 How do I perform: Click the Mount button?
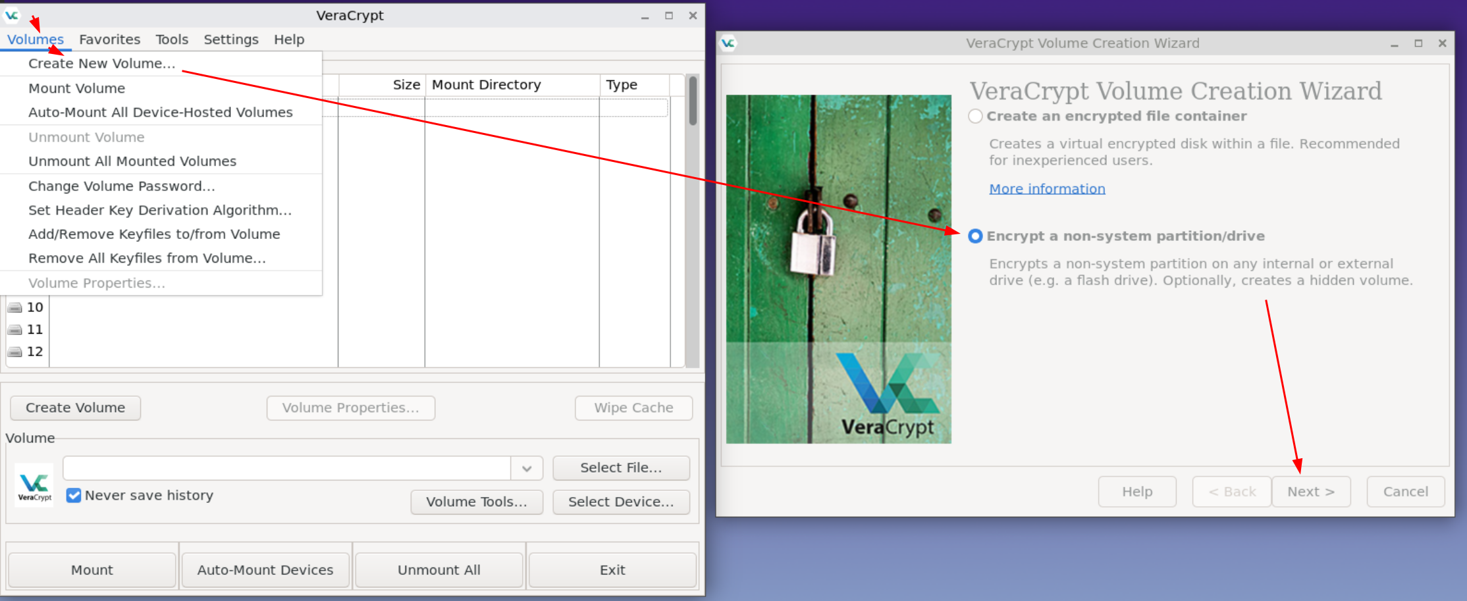pos(92,570)
